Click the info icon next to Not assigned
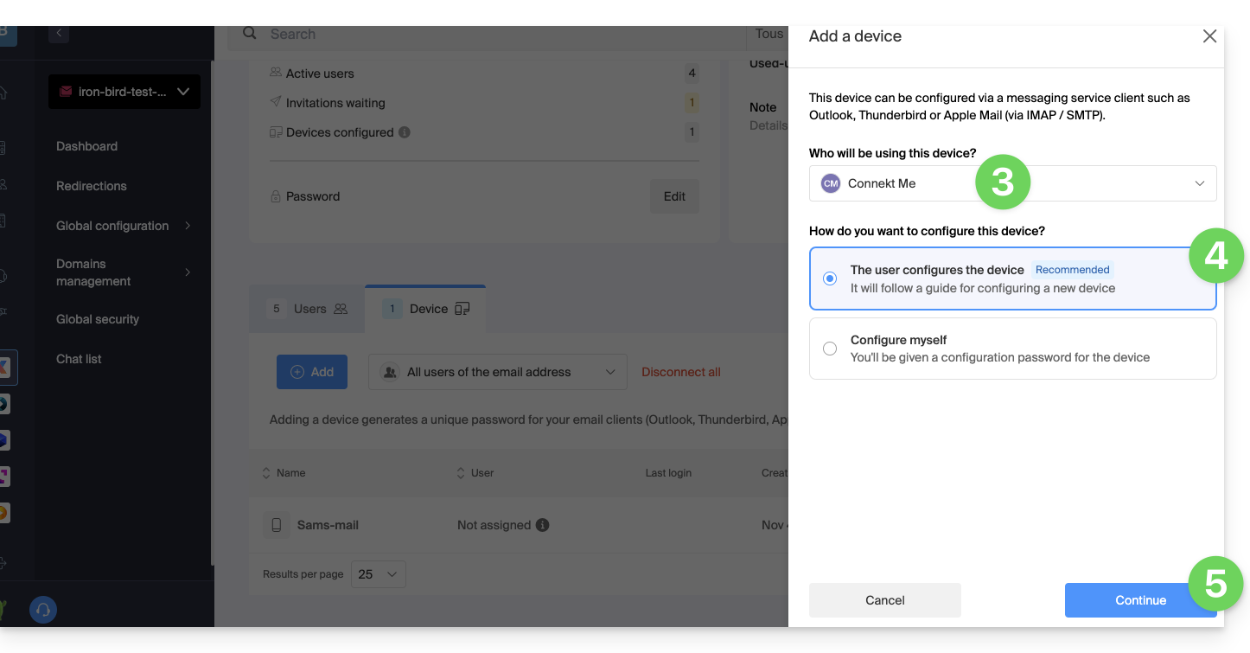The width and height of the screenshot is (1250, 653). 542,525
